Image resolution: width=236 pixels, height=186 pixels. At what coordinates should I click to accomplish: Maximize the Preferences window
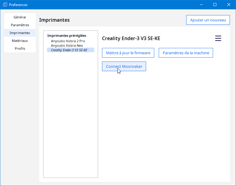point(215,5)
